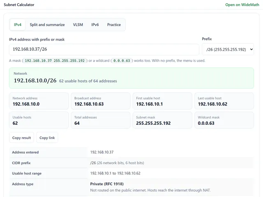Image resolution: width=263 pixels, height=197 pixels.
Task: Click the Usable hosts card value 62
Action: [x=15, y=123]
